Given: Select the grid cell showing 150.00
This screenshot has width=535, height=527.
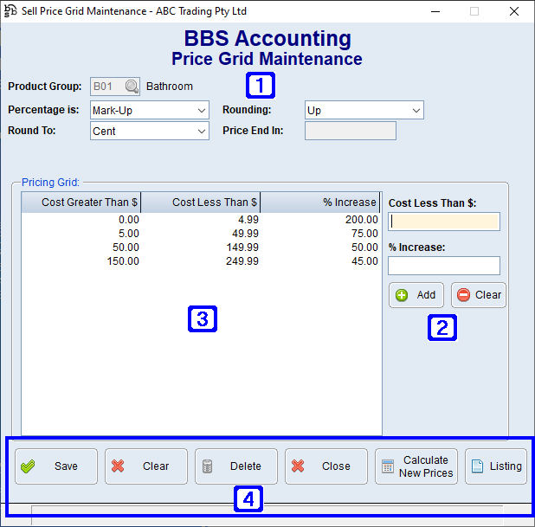Looking at the screenshot, I should click(x=123, y=261).
